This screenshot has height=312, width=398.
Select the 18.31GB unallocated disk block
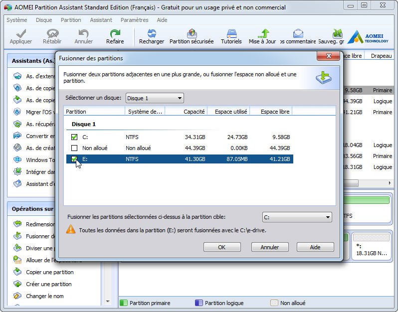pos(372,246)
